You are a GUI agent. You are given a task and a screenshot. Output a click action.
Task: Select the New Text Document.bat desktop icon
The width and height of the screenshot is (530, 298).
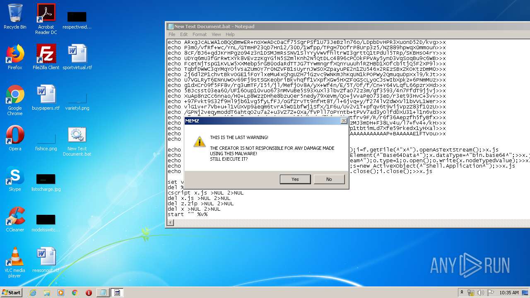tap(77, 142)
